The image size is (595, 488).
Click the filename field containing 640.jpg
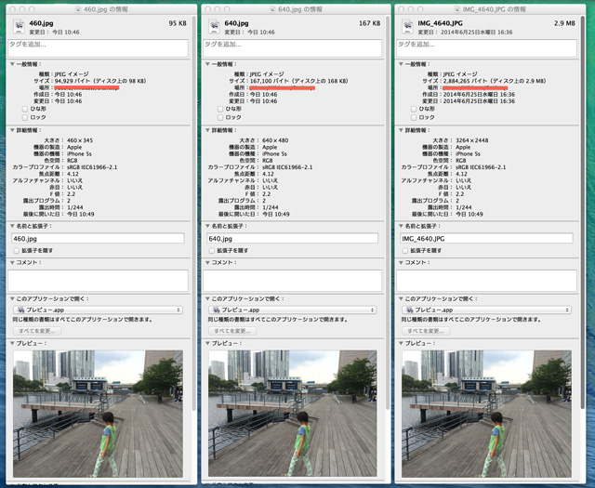tap(292, 238)
